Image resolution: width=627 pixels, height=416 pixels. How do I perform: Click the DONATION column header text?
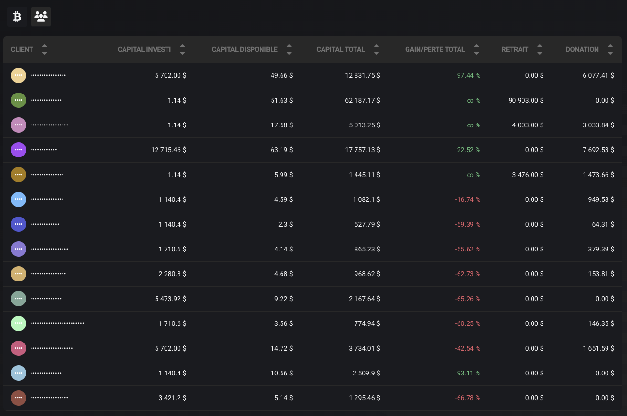[582, 50]
